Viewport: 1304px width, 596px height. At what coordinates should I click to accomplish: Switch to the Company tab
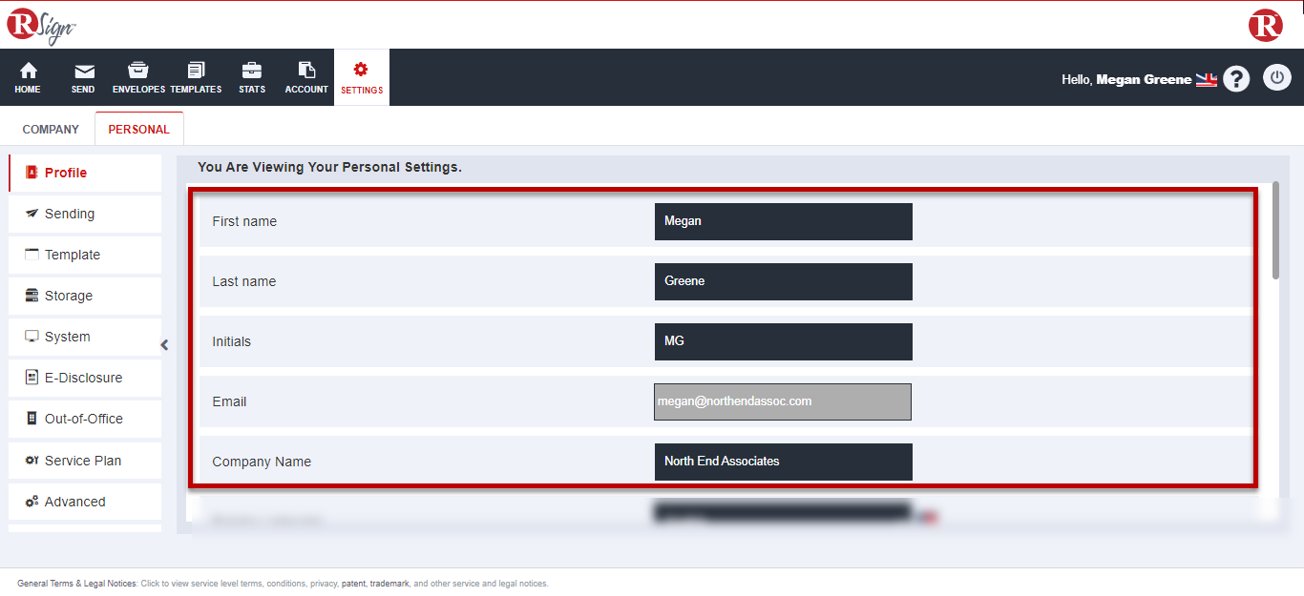tap(51, 130)
